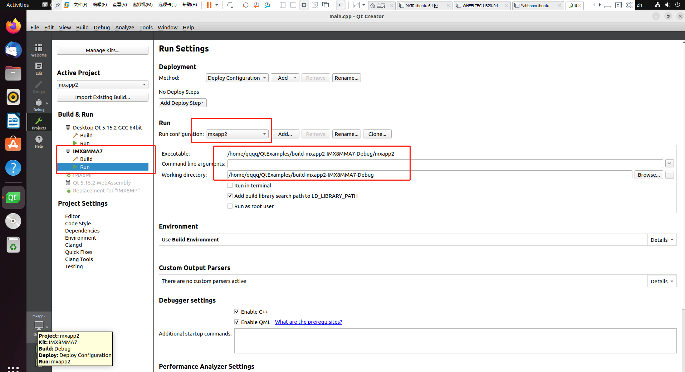Viewport: 685px width, 372px height.
Task: Open the What are the prerequisites link
Action: point(308,322)
